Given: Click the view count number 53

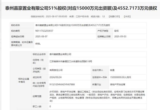Looking at the screenshot, I should [x=104, y=16].
